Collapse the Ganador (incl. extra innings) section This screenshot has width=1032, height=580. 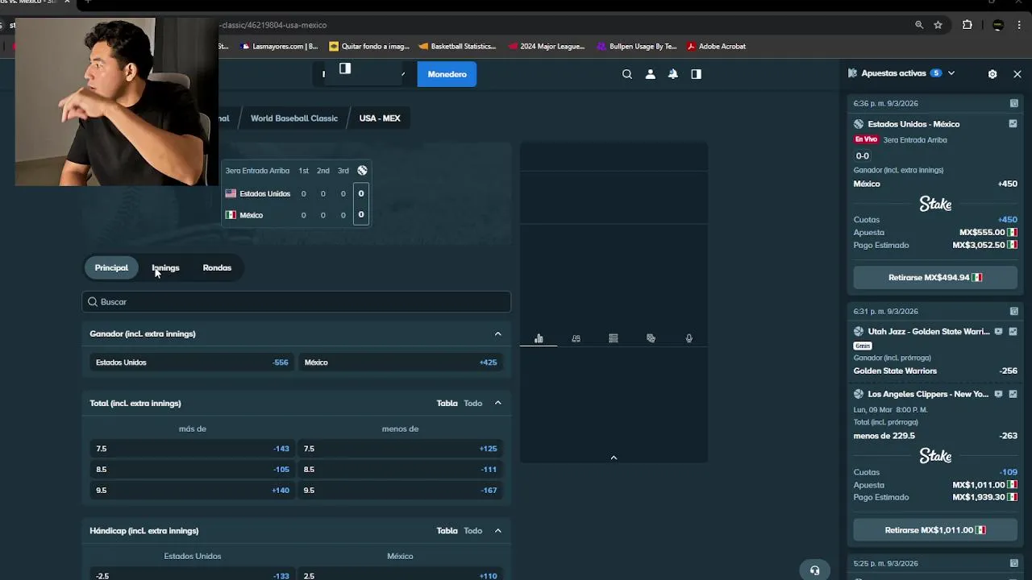click(x=497, y=333)
